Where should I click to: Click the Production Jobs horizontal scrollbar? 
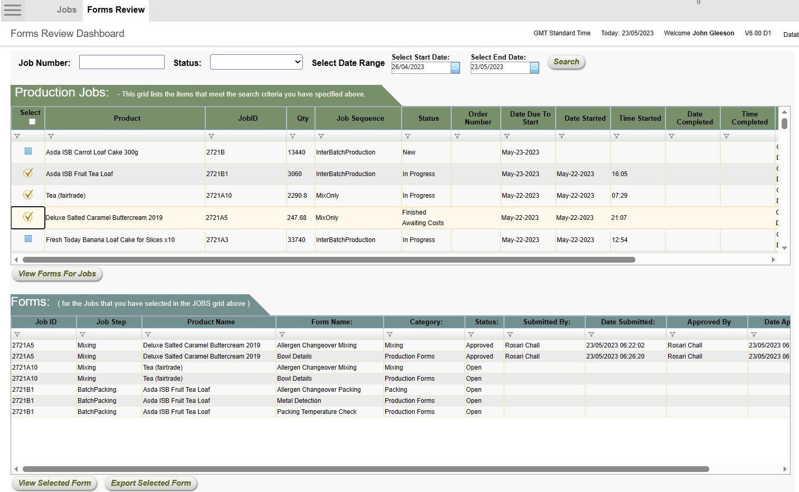tap(328, 259)
